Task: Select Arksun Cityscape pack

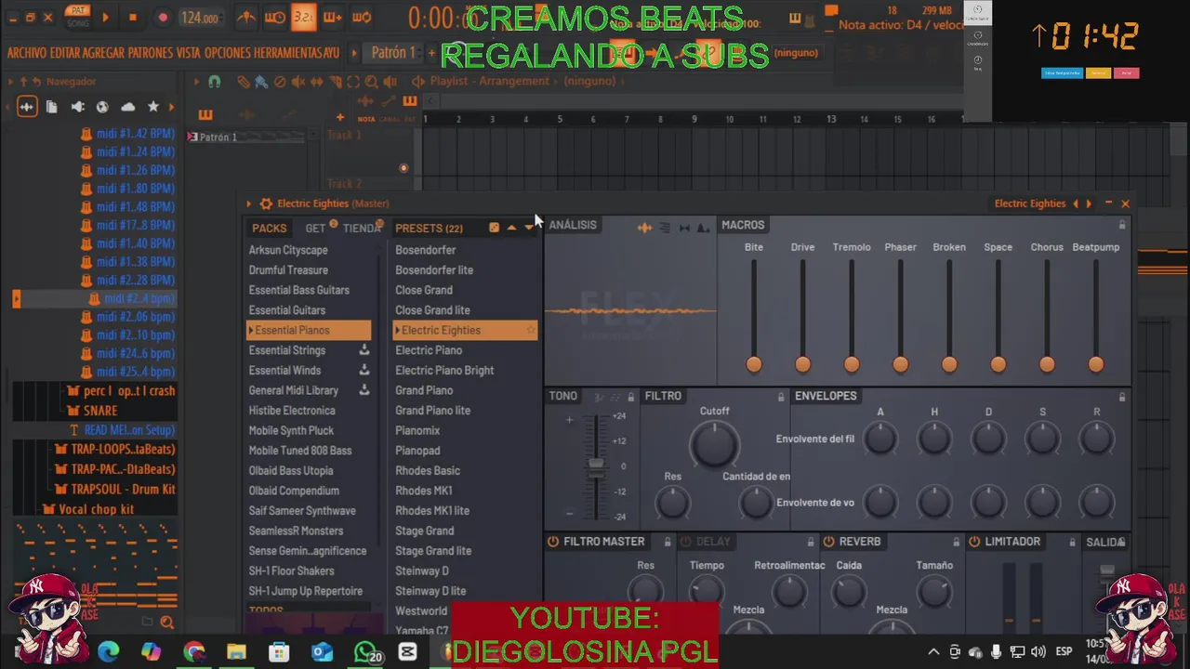Action: [x=288, y=250]
